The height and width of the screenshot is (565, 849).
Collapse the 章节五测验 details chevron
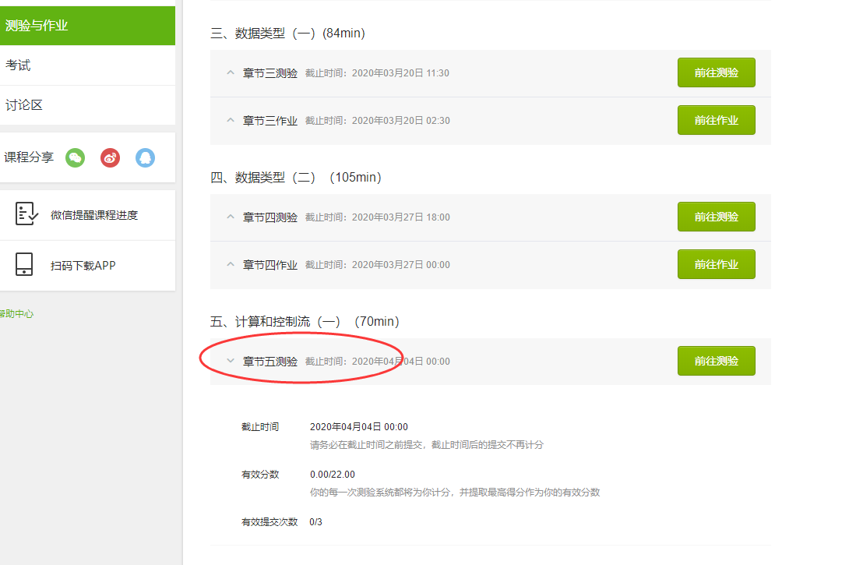tap(230, 361)
